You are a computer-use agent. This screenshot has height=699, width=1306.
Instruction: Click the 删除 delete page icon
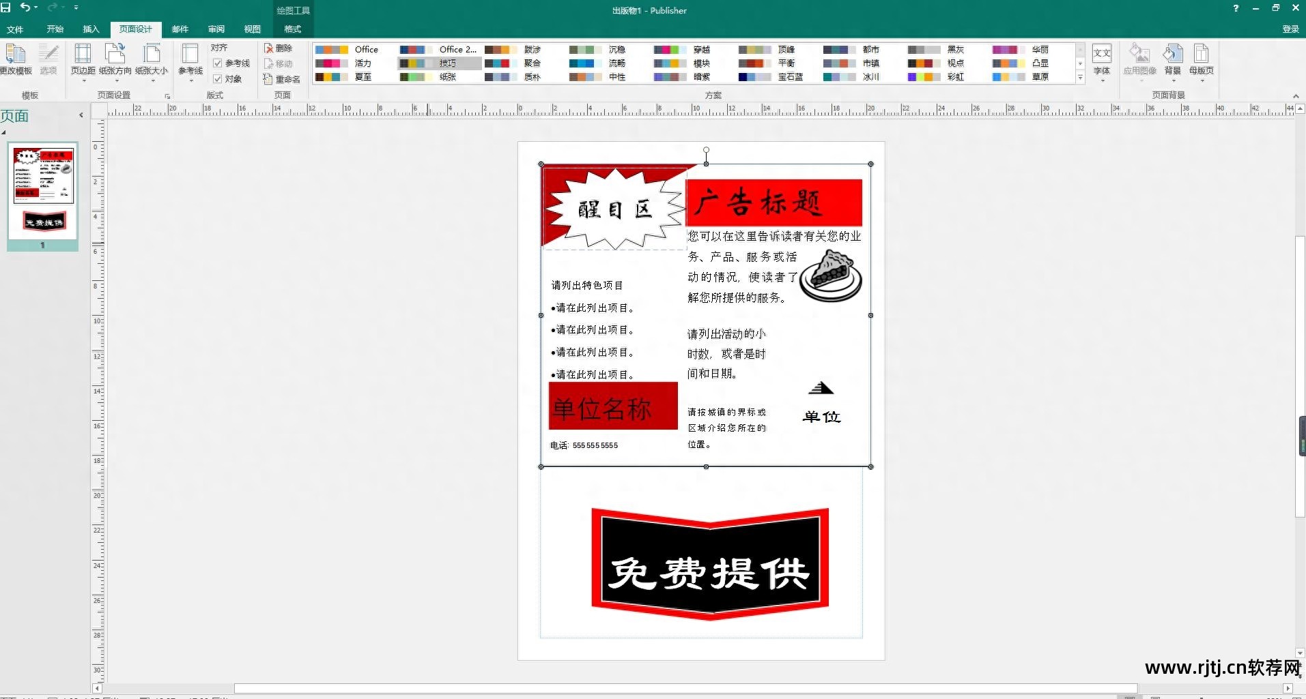[280, 48]
